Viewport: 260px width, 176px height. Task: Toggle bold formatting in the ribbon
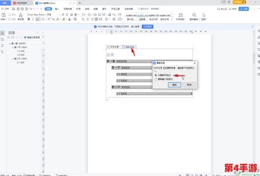click(x=29, y=19)
